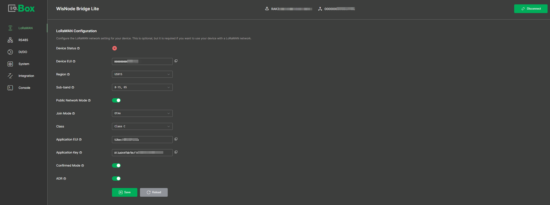Toggle Public Network Mode switch
The height and width of the screenshot is (205, 550).
click(116, 100)
